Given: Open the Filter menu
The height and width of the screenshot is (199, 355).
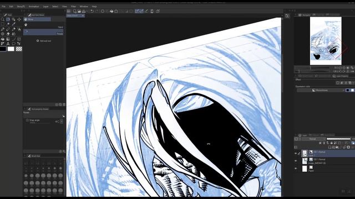Looking at the screenshot, I should (73, 7).
